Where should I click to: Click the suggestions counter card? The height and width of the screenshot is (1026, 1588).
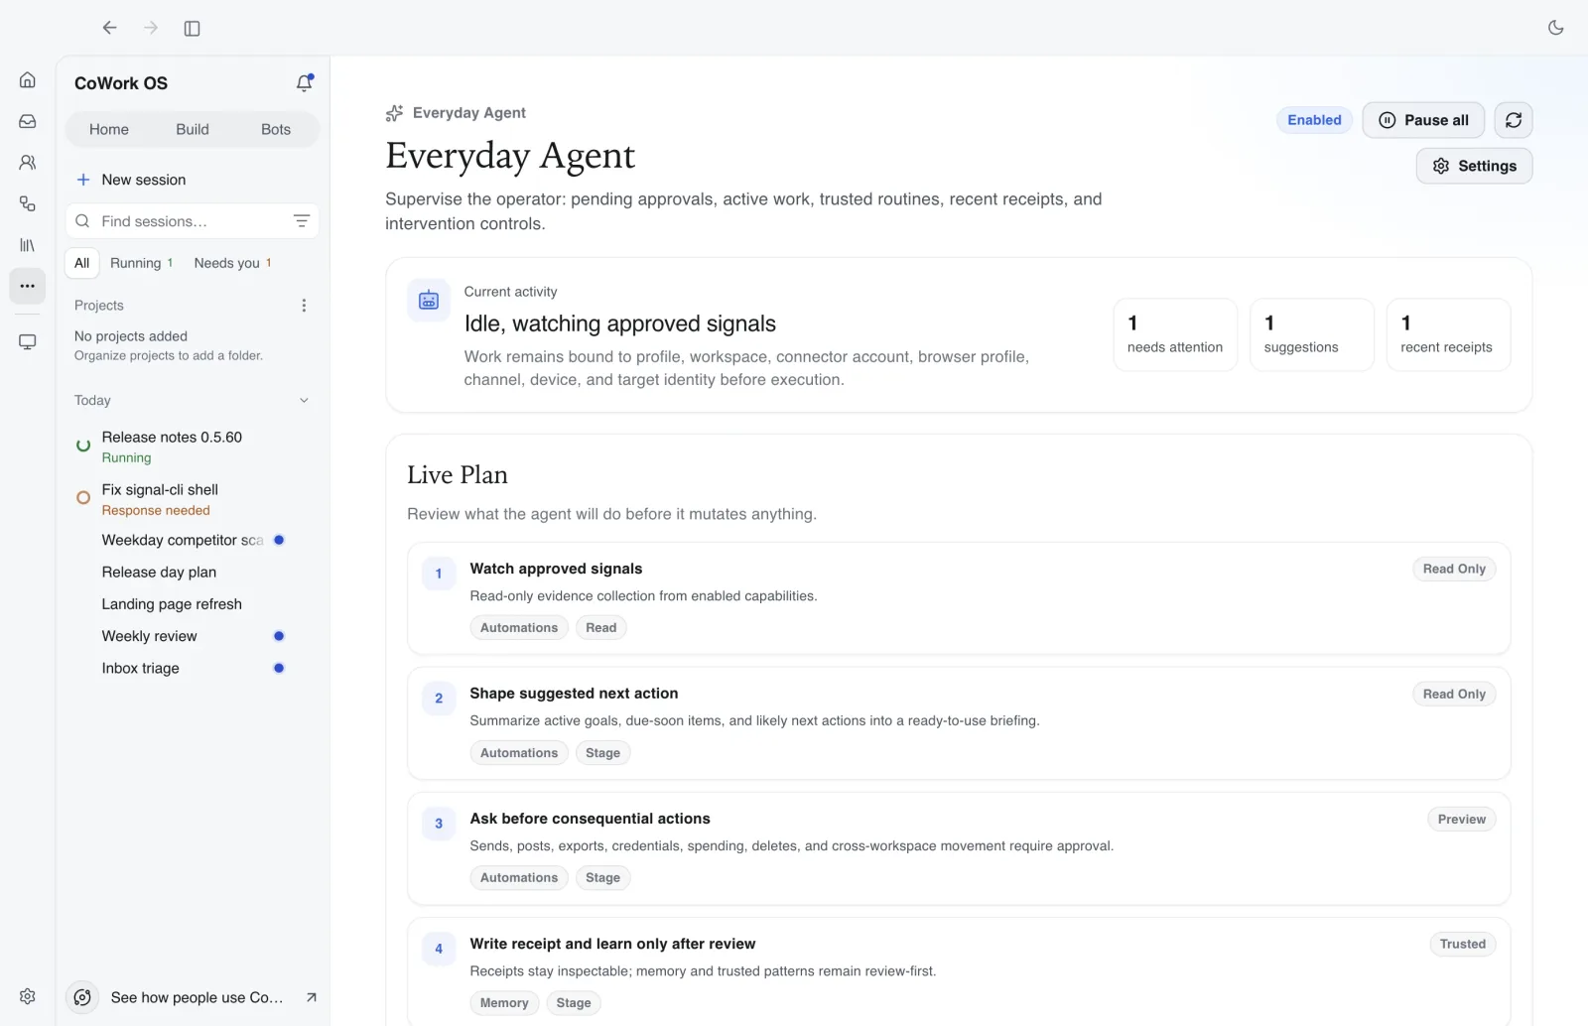pyautogui.click(x=1311, y=334)
